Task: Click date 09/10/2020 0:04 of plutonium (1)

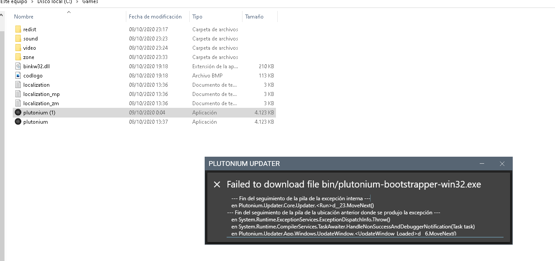Action: coord(147,113)
